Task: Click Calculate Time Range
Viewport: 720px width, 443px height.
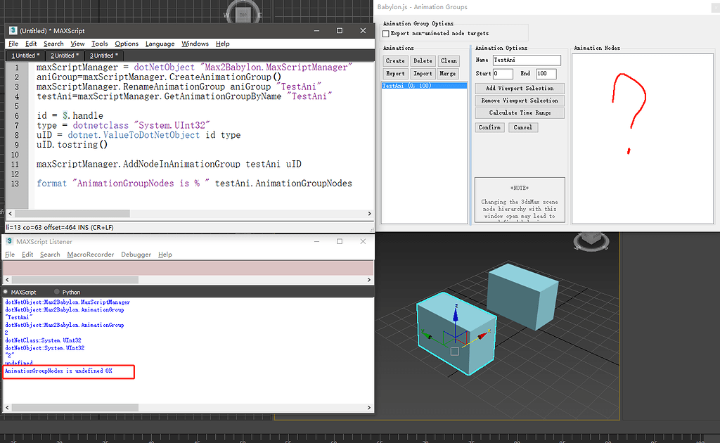Action: click(520, 113)
